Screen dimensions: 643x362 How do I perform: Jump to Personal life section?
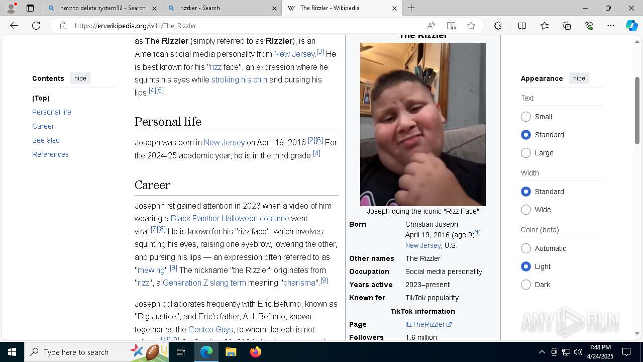[x=52, y=112]
